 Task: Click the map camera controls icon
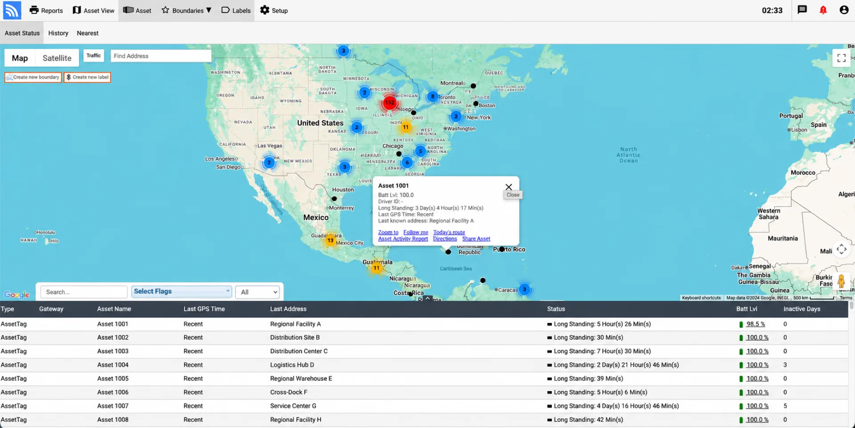(x=841, y=249)
